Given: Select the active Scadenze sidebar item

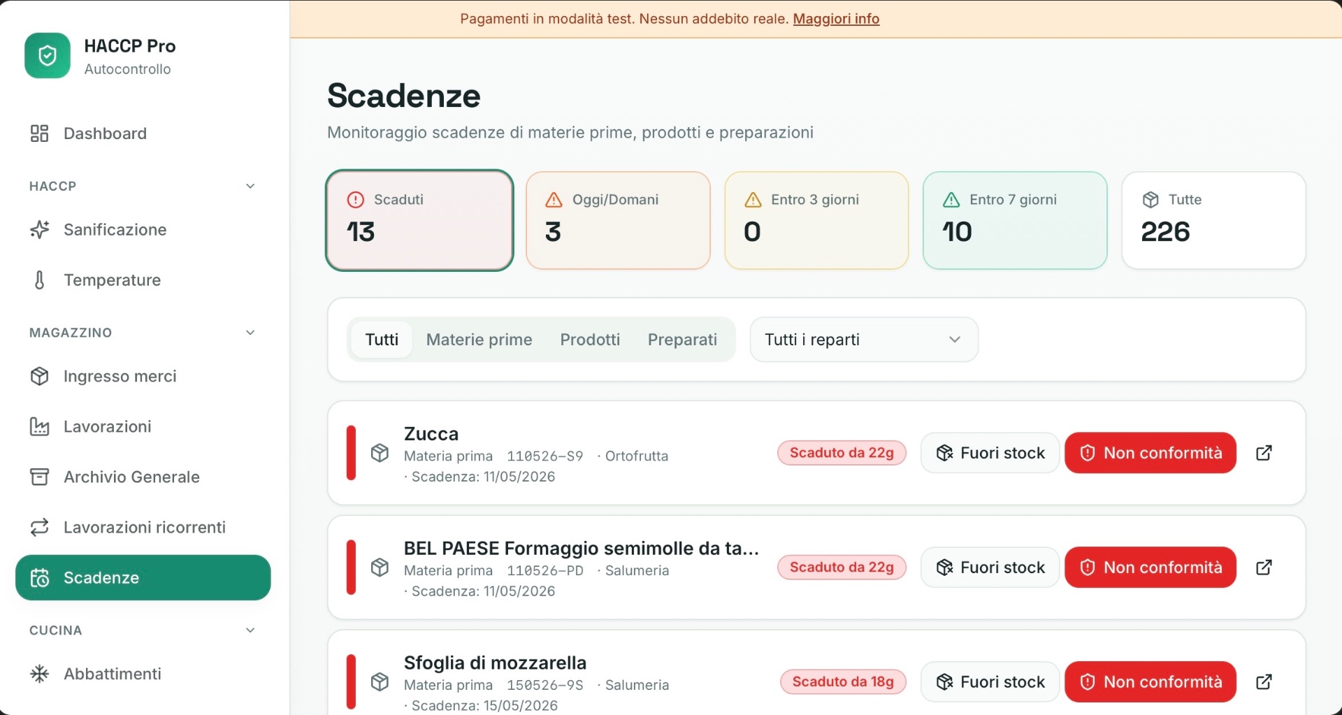Looking at the screenshot, I should (143, 578).
